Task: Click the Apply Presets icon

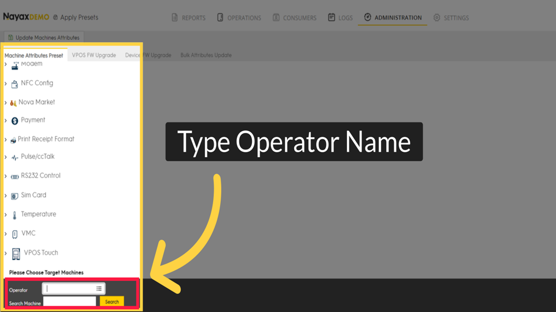Action: point(56,17)
